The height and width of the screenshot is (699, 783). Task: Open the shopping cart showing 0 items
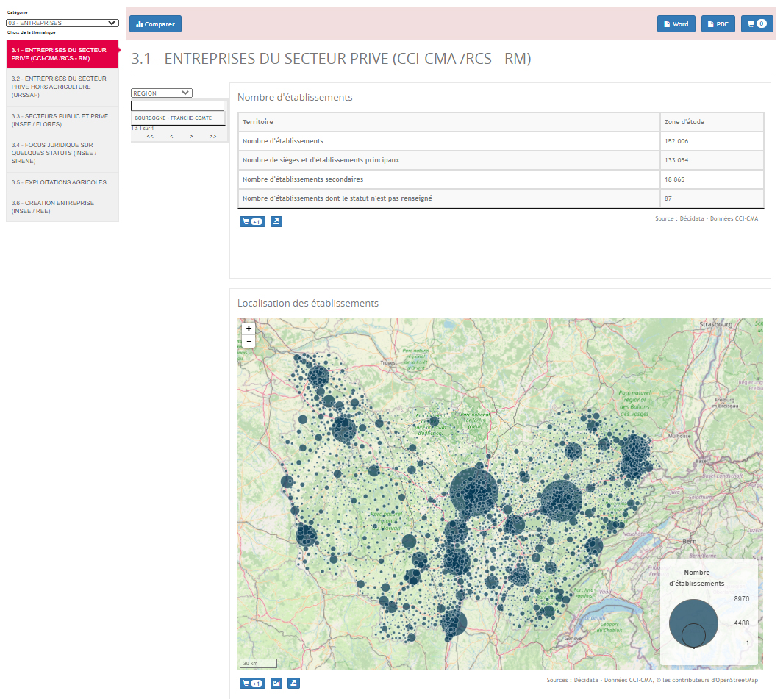757,24
